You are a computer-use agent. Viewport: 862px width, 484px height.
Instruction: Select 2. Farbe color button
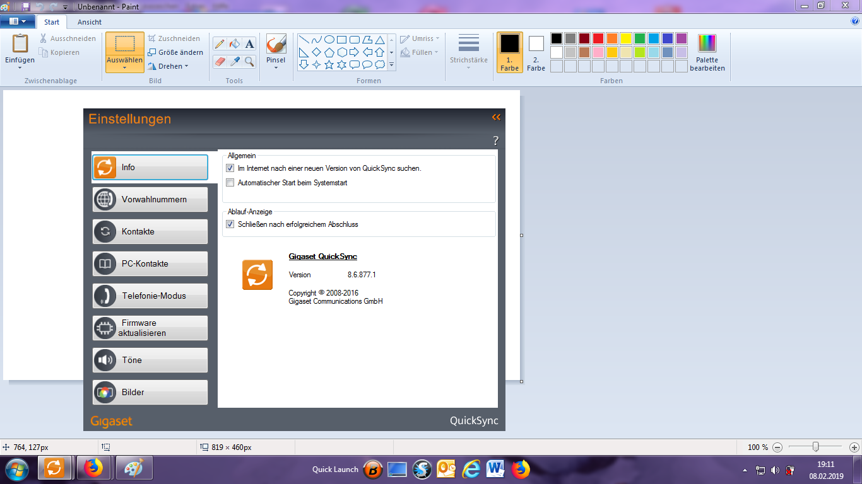tap(536, 52)
